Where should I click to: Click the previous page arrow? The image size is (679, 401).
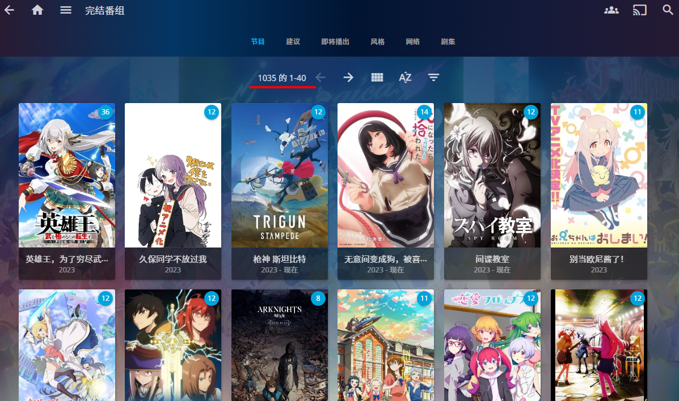click(x=320, y=78)
